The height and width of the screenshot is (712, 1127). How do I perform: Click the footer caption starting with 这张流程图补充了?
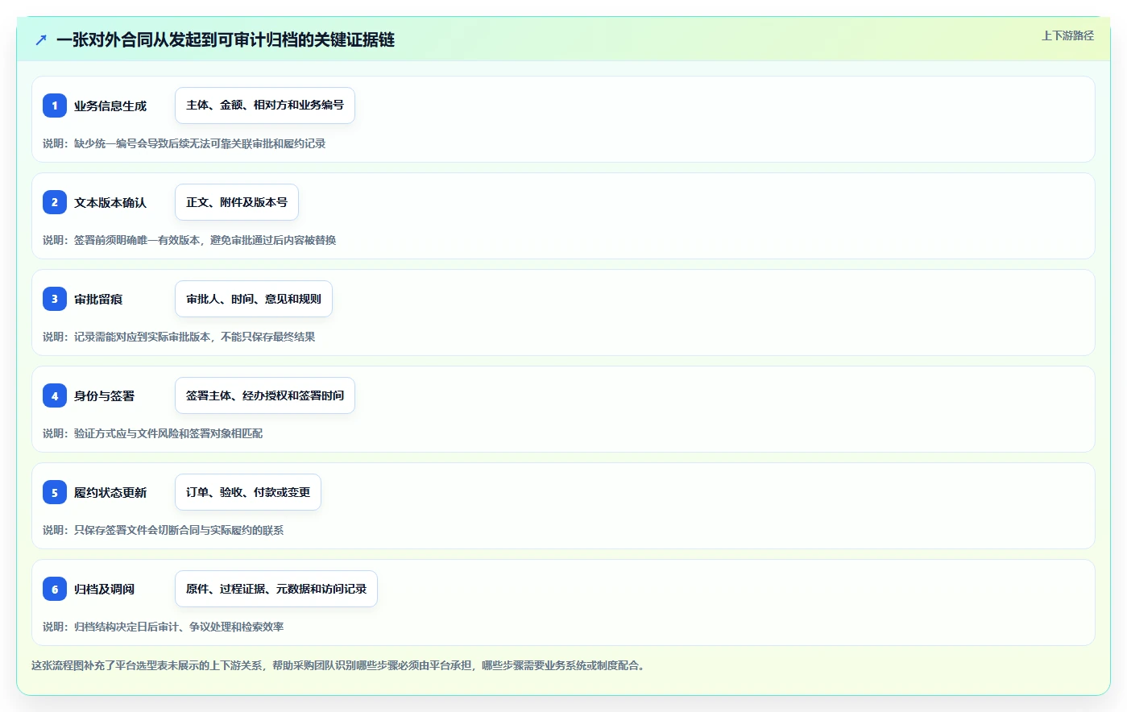pos(340,665)
